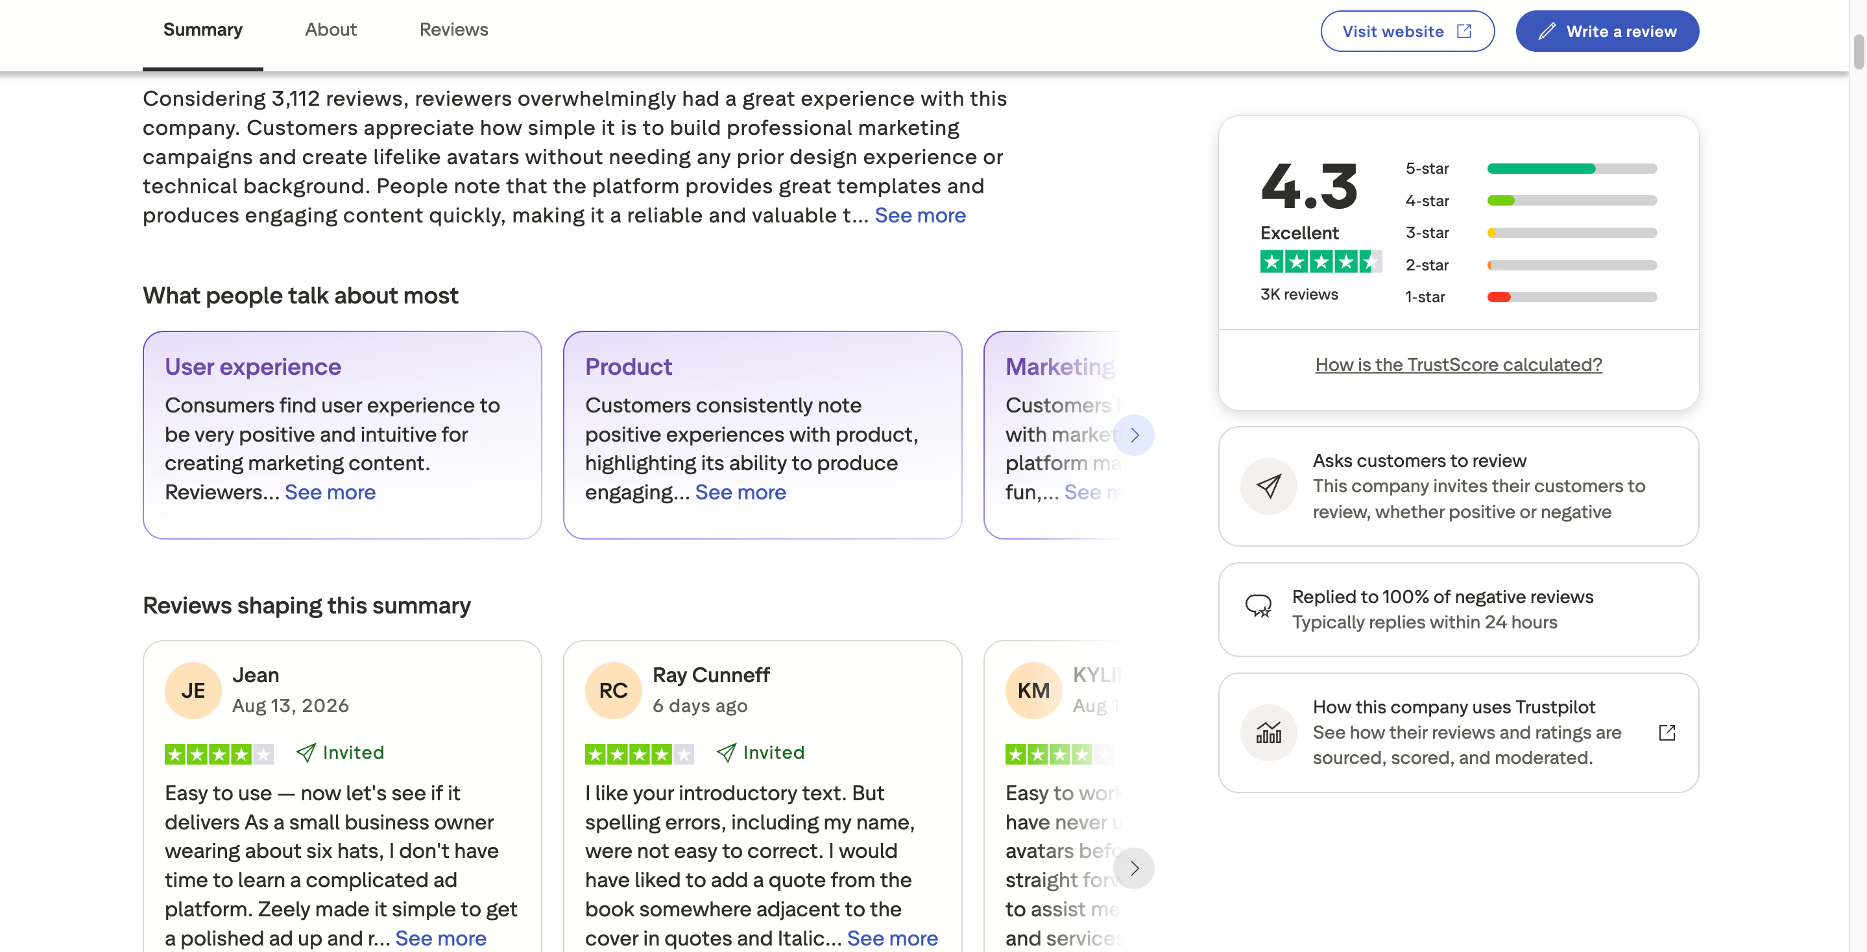
Task: Open reviewer name Ray Cunneff
Action: point(711,675)
